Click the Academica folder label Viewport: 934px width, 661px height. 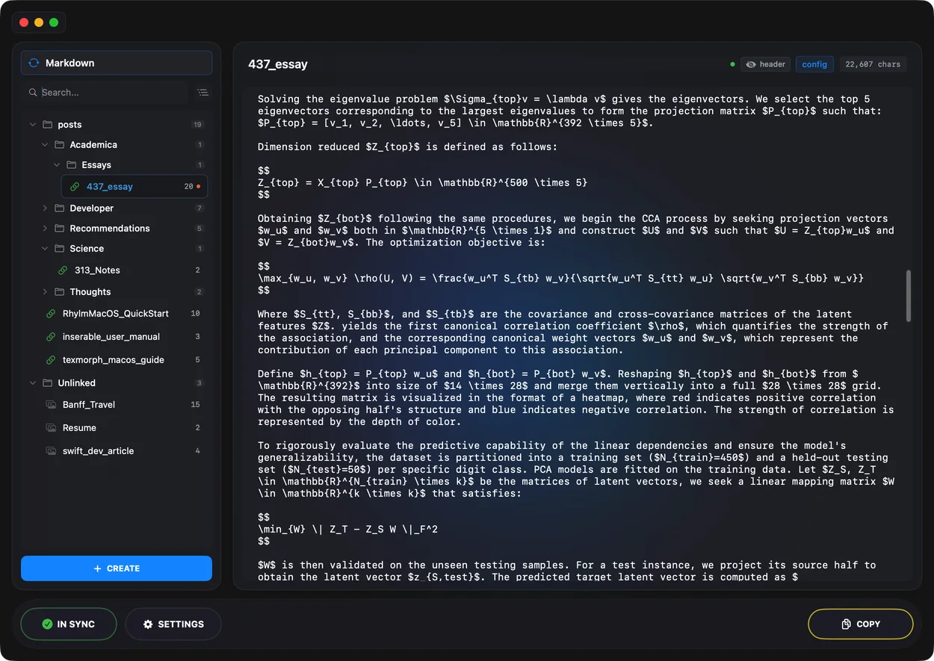pyautogui.click(x=93, y=145)
